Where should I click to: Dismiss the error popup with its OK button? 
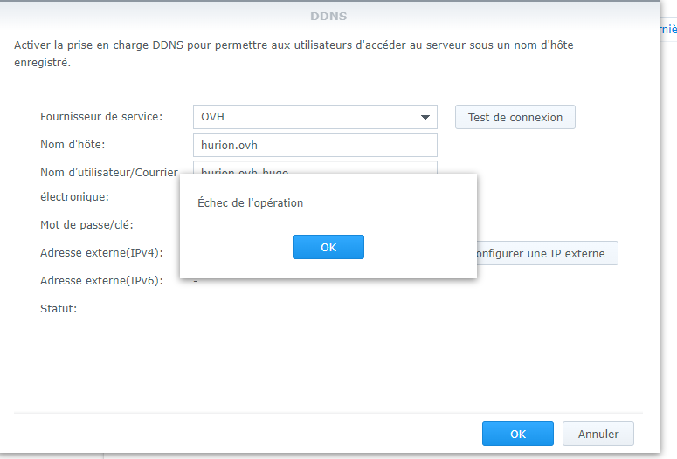pyautogui.click(x=328, y=247)
